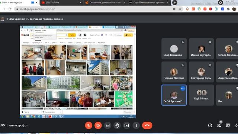Leave call with red hang-up button
This screenshot has height=134, width=238.
click(147, 125)
